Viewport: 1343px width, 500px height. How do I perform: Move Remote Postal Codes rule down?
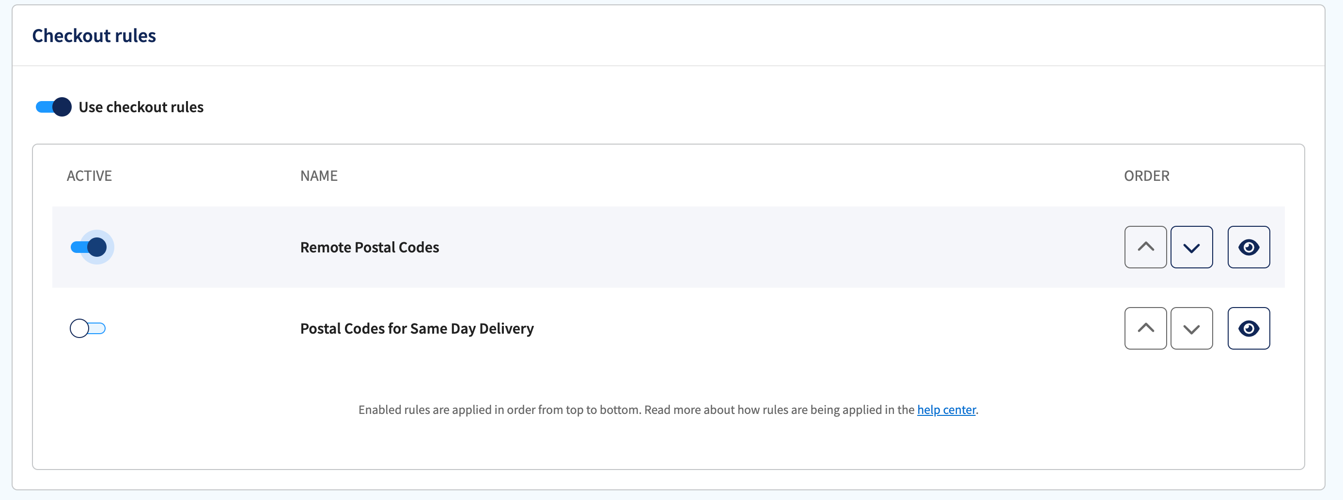click(1191, 247)
